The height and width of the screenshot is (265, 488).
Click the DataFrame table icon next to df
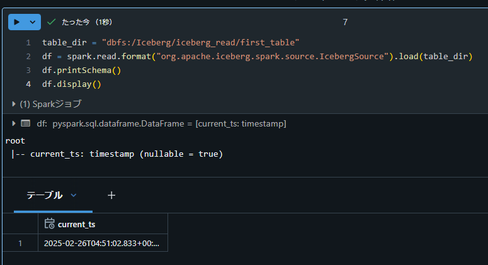[26, 123]
